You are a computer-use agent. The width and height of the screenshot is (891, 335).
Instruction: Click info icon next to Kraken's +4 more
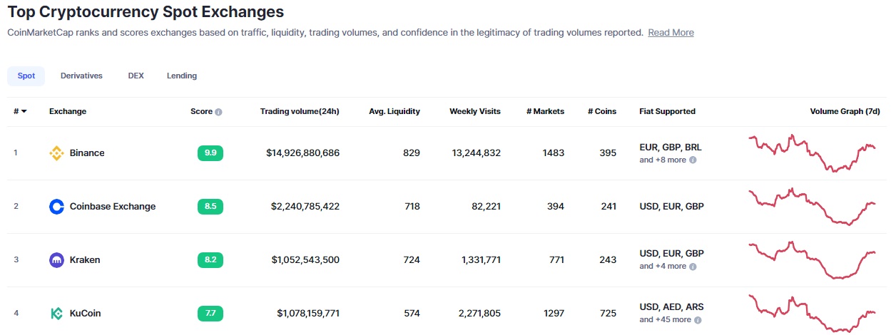(x=693, y=267)
